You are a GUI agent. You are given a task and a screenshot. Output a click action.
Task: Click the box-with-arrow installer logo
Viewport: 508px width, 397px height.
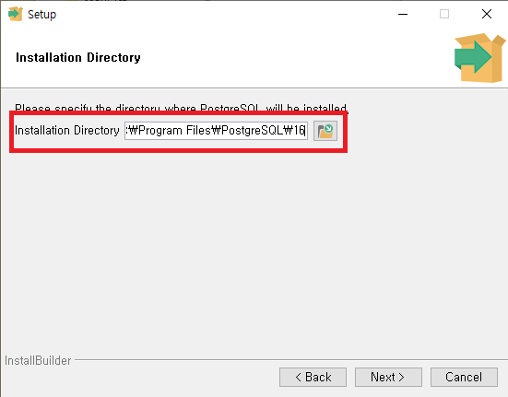[x=479, y=58]
